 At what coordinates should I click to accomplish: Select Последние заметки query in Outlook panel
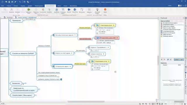click(167, 36)
